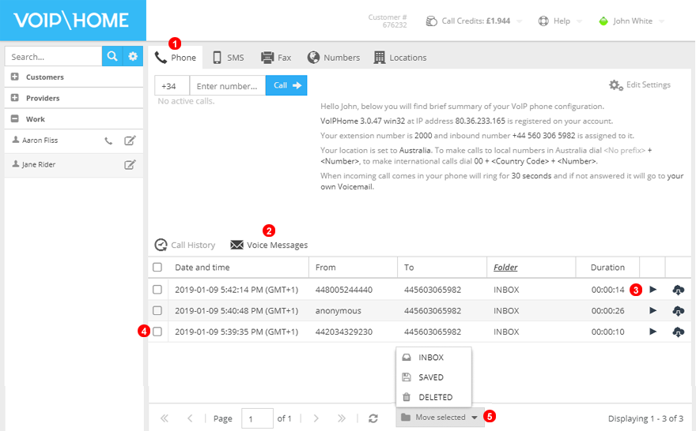The width and height of the screenshot is (696, 431).
Task: Edit the Jane Rider contact
Action: pos(130,165)
